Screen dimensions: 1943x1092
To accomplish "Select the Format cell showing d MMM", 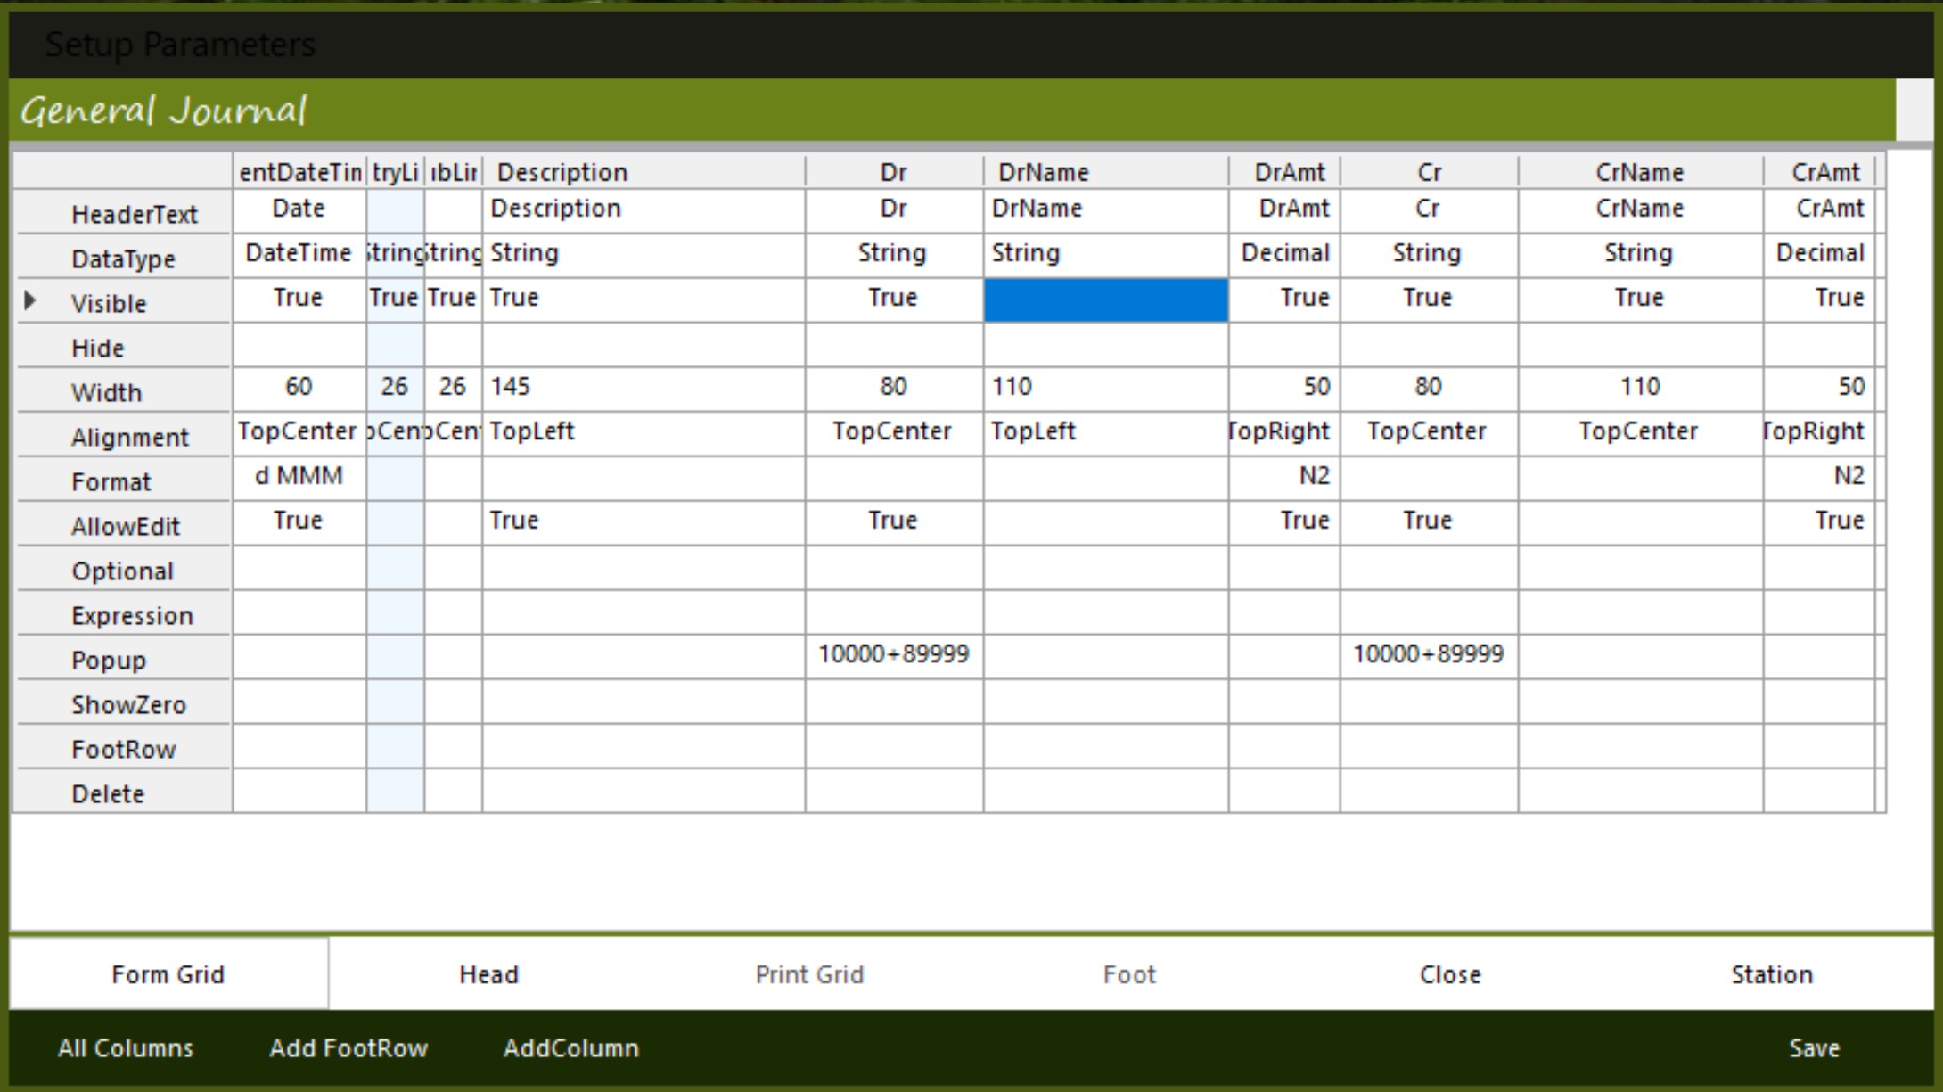I will coord(299,477).
